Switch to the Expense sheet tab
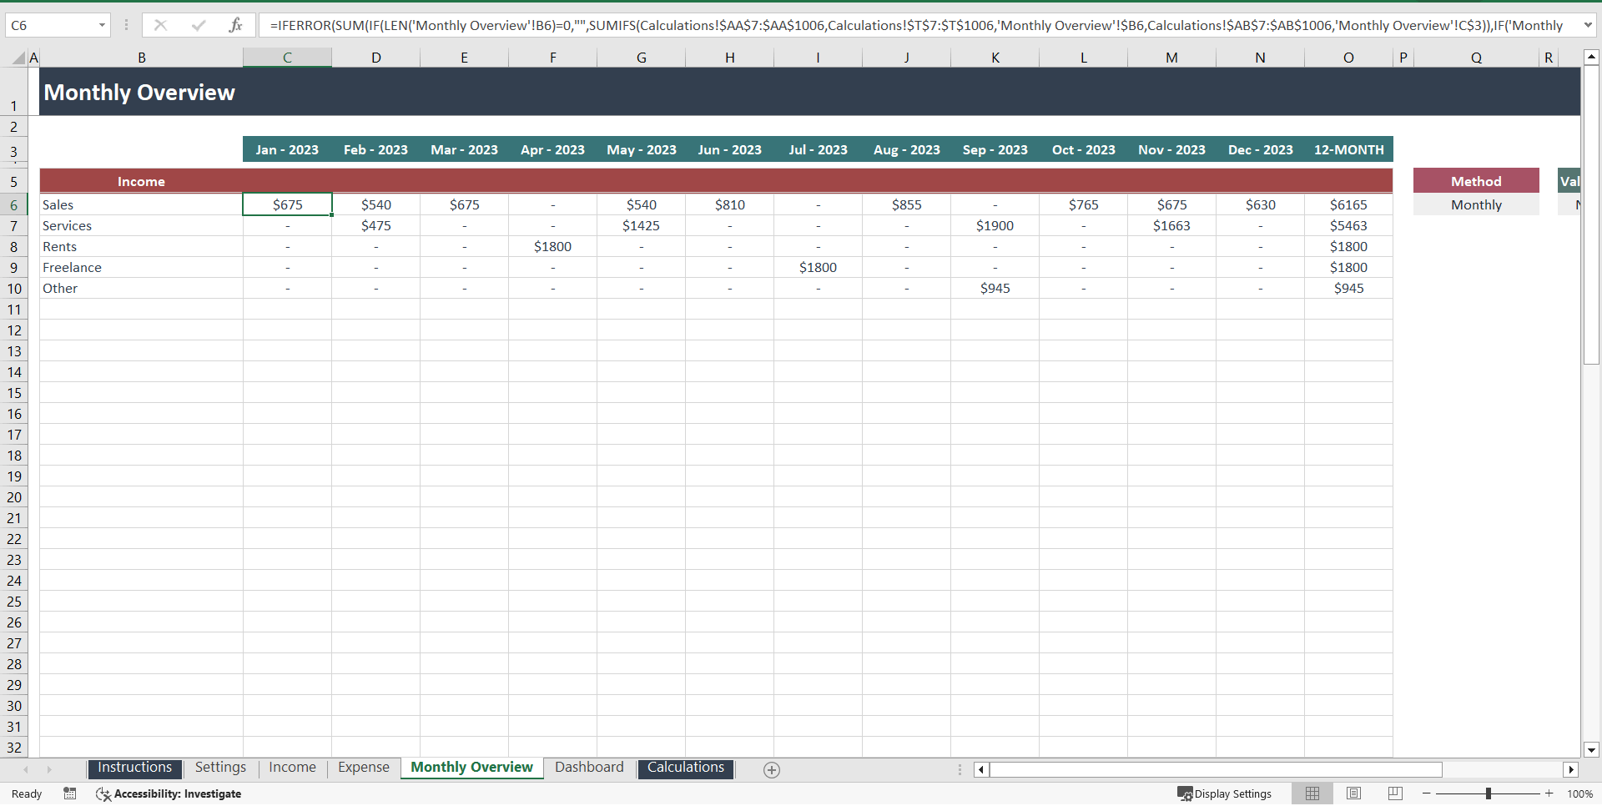1602x806 pixels. click(363, 768)
